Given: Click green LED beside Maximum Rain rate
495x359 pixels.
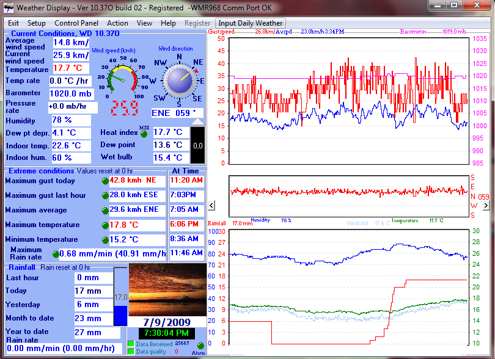Looking at the screenshot, I should [x=56, y=254].
